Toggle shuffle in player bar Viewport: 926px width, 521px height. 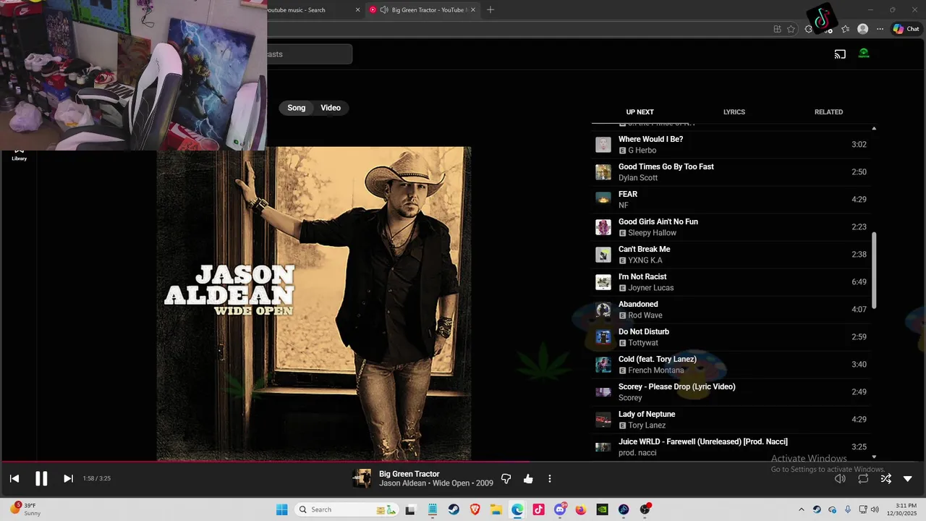[x=885, y=478]
